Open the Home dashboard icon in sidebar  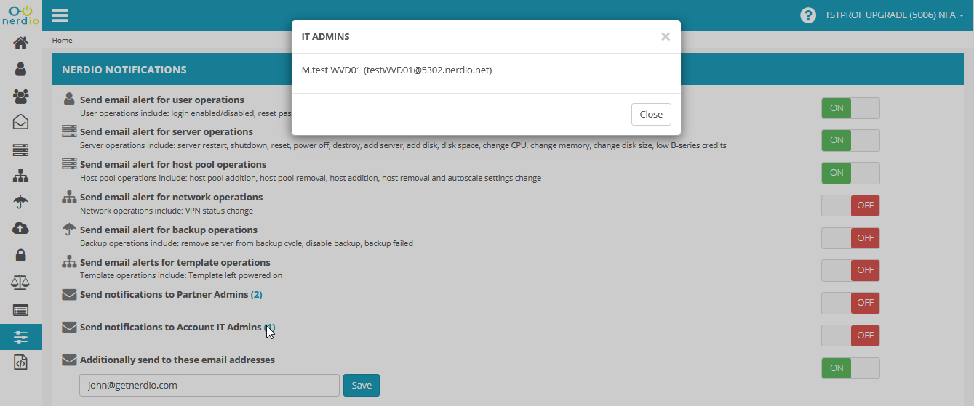20,43
